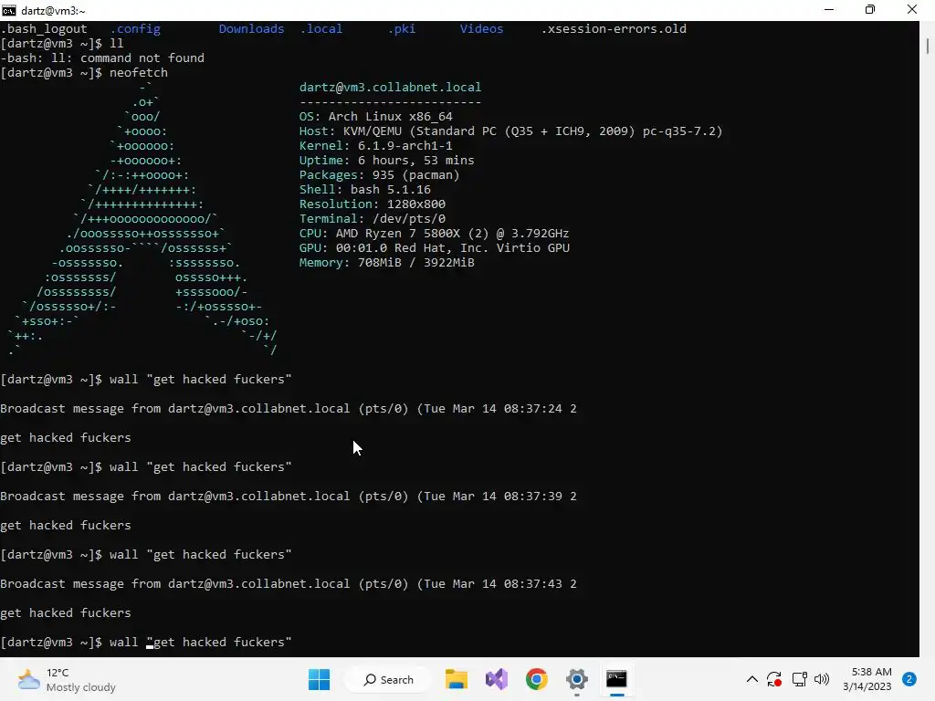This screenshot has height=701, width=935.
Task: Minimize the dartz@vm3 terminal window
Action: point(829,10)
